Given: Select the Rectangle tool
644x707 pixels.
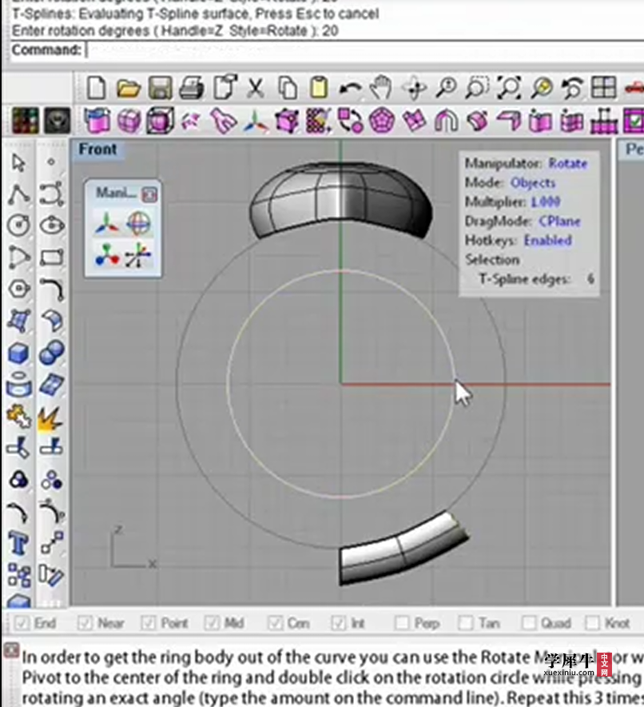Looking at the screenshot, I should [x=51, y=258].
